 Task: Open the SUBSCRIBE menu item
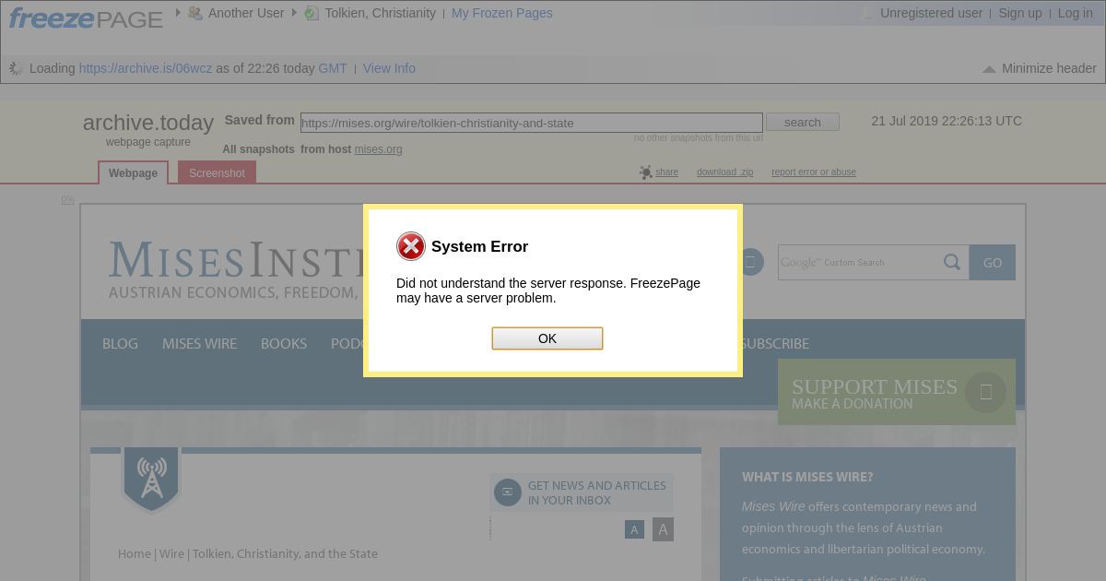[x=775, y=343]
